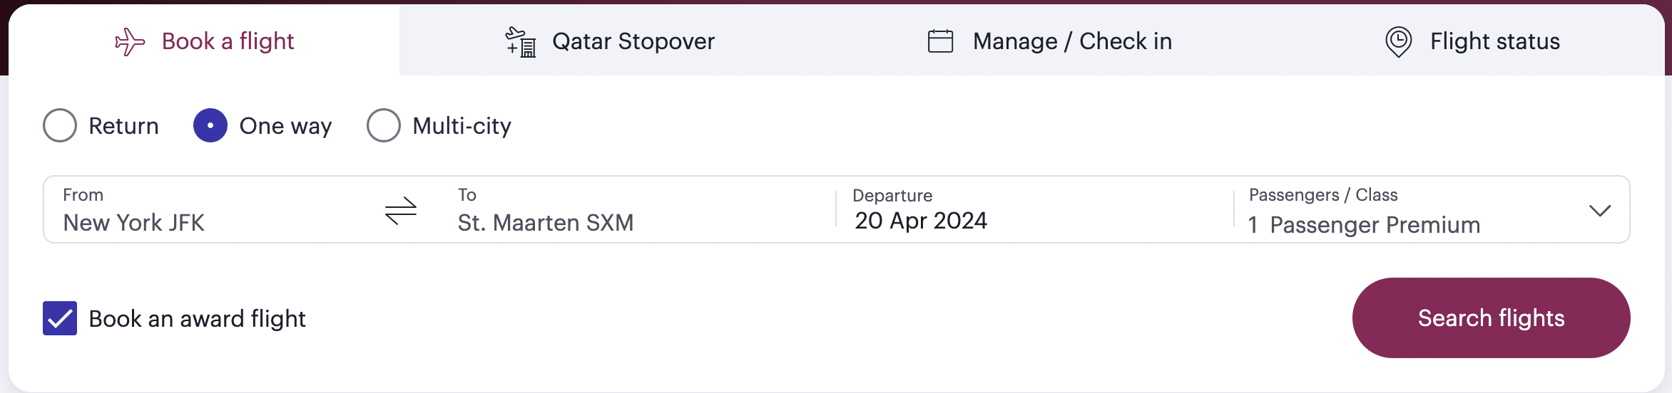Swap origin and destination airports
This screenshot has width=1672, height=393.
(401, 211)
